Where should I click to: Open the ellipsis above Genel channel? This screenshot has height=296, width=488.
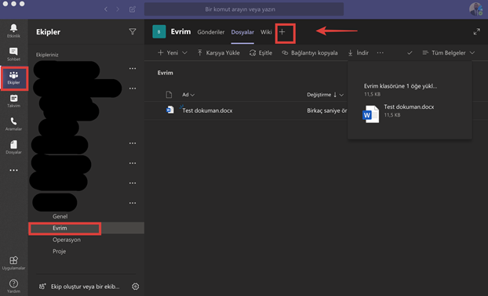[x=133, y=203]
